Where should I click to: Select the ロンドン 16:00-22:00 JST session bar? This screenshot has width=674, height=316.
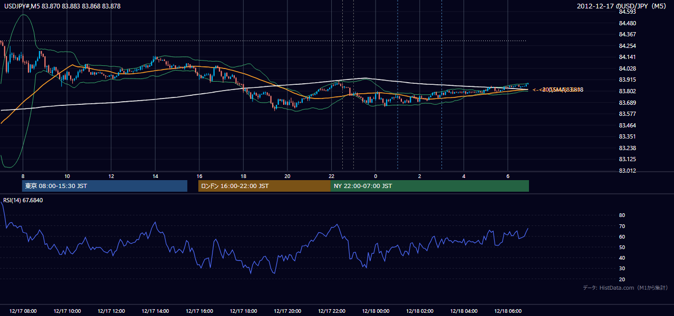pos(264,186)
